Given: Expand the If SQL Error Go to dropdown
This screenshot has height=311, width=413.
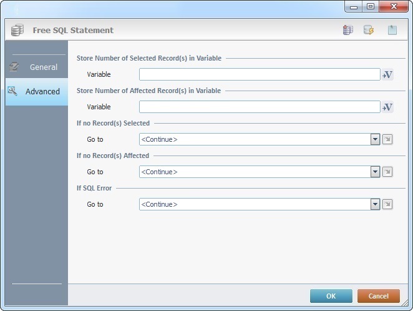Looking at the screenshot, I should tap(375, 204).
